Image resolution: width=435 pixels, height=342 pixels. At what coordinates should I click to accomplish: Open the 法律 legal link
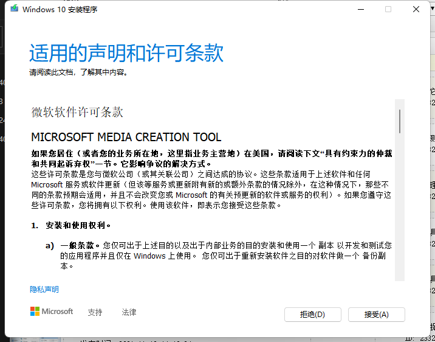[x=129, y=312]
